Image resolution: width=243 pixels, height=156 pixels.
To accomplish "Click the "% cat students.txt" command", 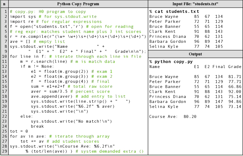I will point(174,12).
